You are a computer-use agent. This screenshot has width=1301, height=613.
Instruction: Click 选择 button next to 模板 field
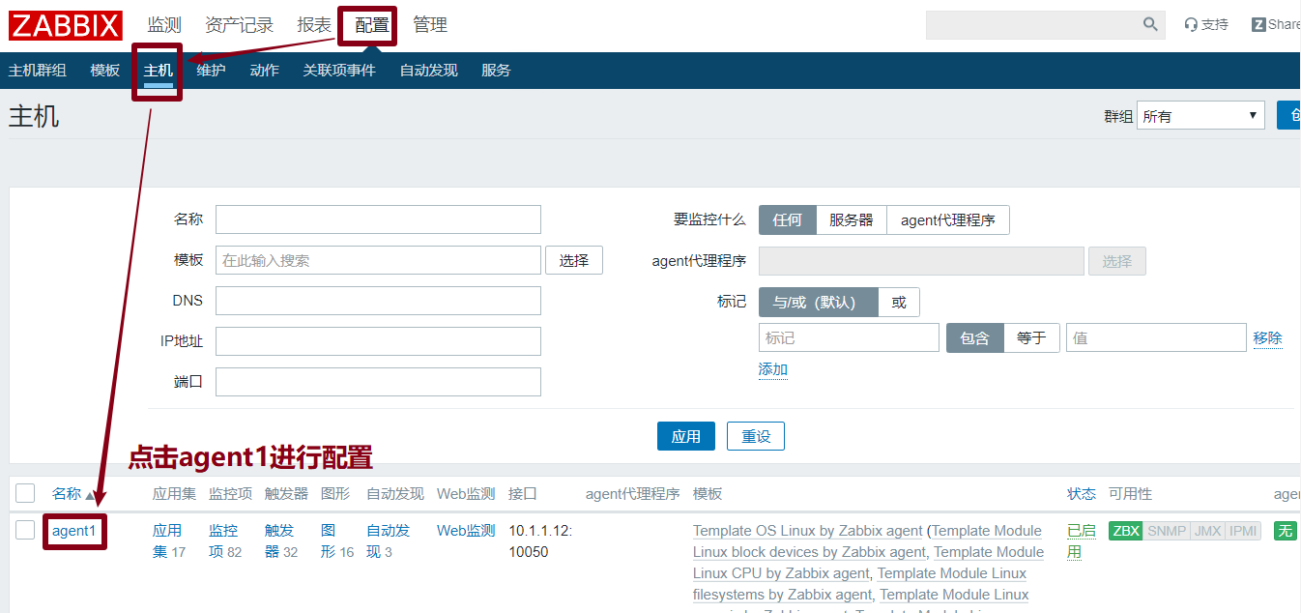[574, 260]
